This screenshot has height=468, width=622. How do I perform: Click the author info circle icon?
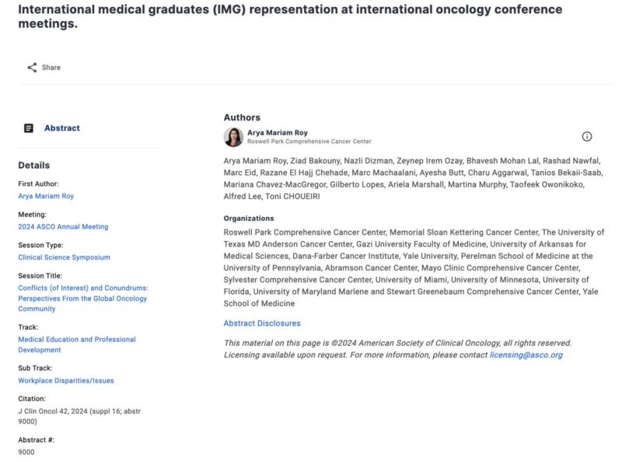click(x=587, y=136)
